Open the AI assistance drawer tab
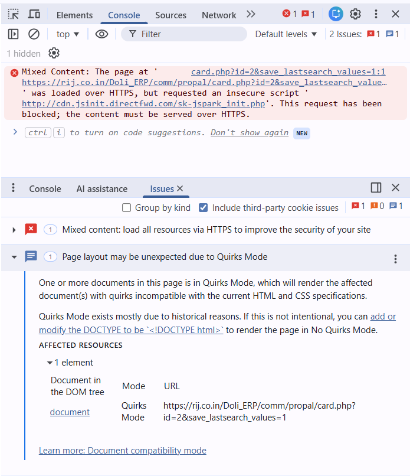The height and width of the screenshot is (476, 410). pyautogui.click(x=101, y=189)
